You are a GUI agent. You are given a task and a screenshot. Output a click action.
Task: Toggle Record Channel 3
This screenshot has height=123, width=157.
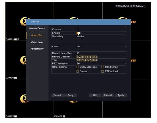coord(82,57)
